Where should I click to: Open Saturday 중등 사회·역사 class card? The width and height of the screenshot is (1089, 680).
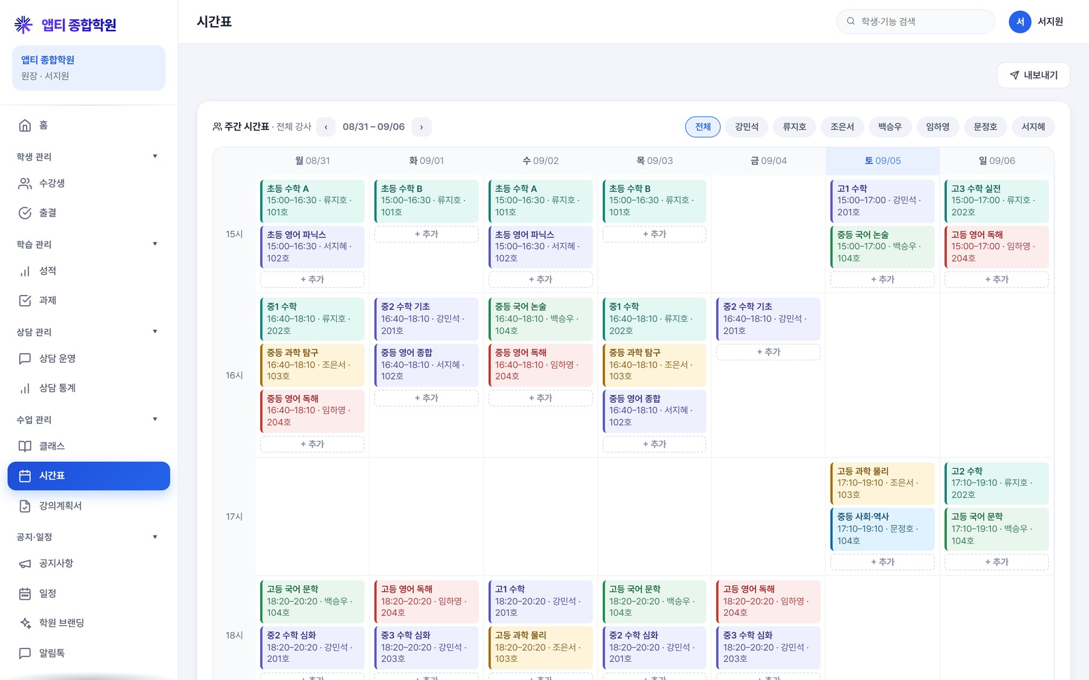pyautogui.click(x=883, y=529)
